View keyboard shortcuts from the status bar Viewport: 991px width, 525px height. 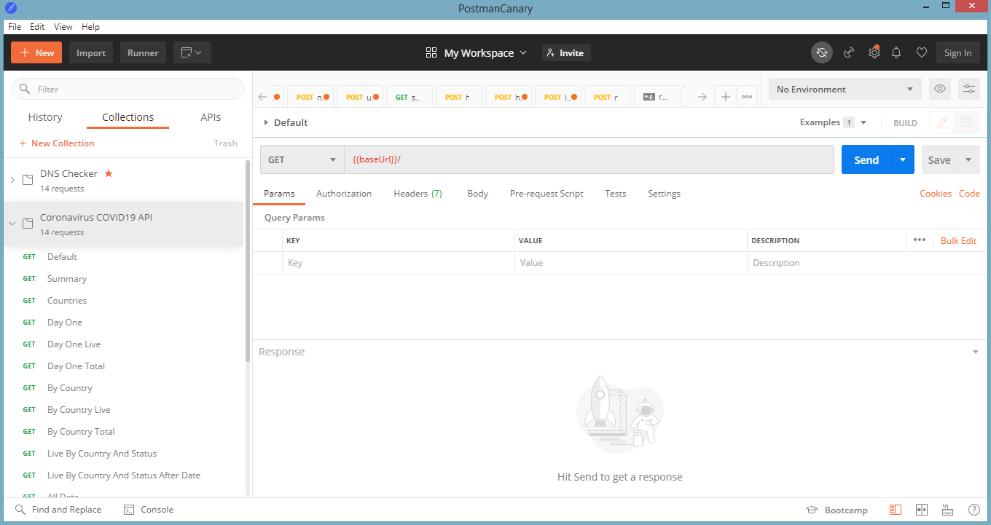[x=947, y=510]
